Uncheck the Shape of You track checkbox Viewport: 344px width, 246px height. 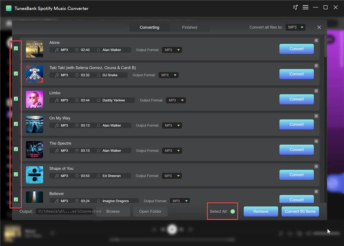[x=16, y=175]
